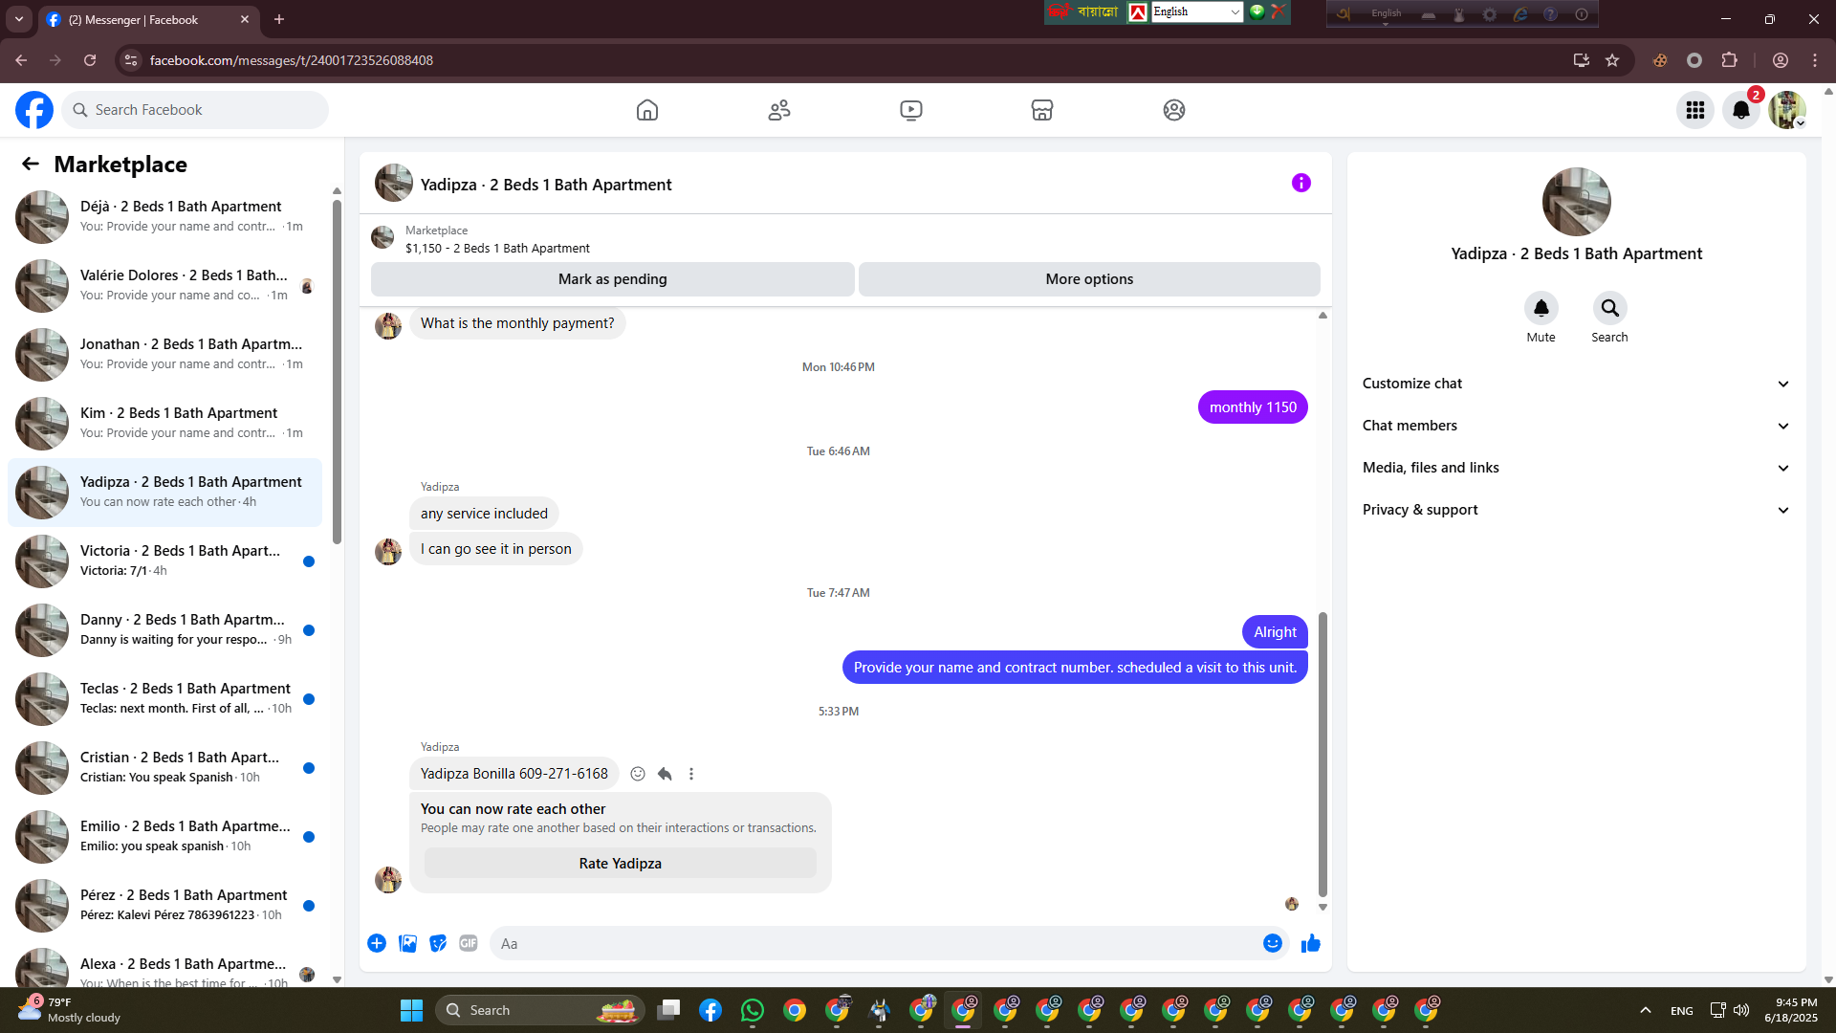The width and height of the screenshot is (1836, 1033).
Task: Choose a GIF
Action: (x=469, y=943)
